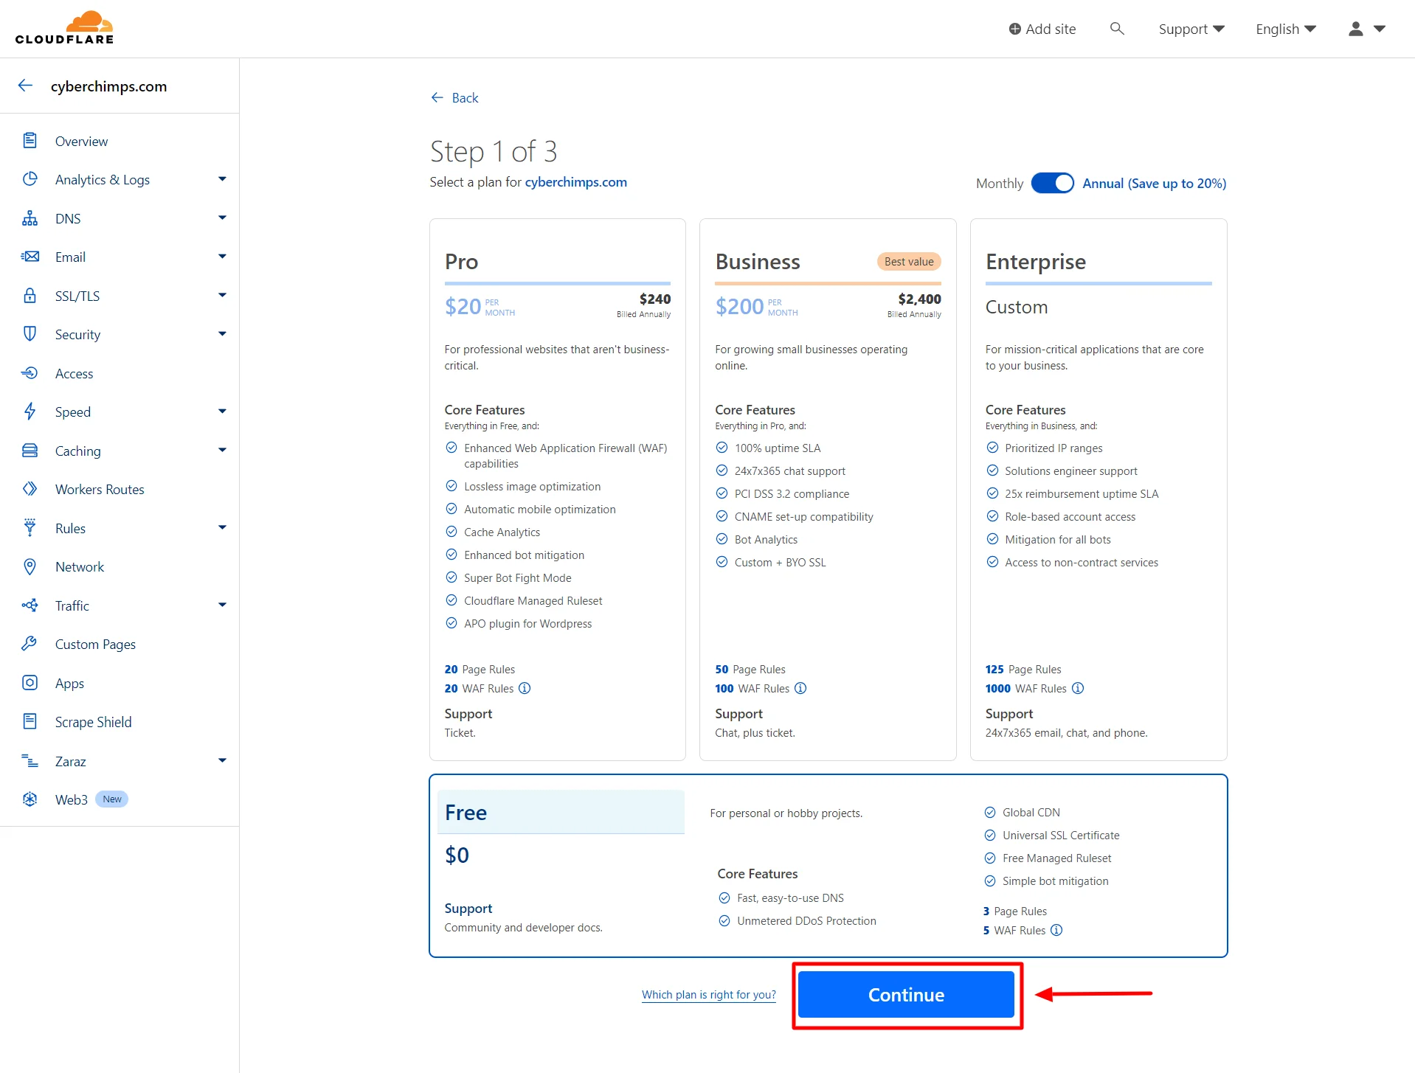Select the Business plan heading
The width and height of the screenshot is (1415, 1073).
(758, 262)
